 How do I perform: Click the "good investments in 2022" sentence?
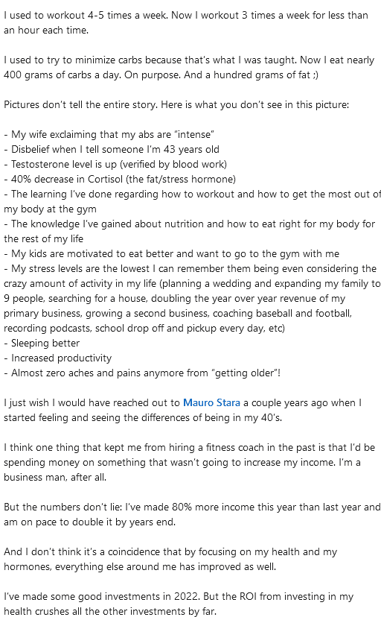pos(179,597)
